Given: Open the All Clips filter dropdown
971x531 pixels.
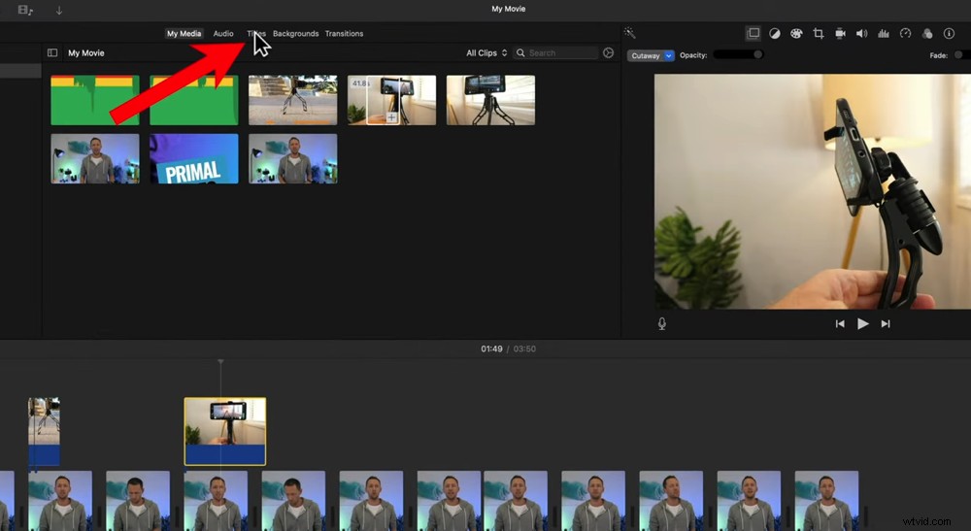Looking at the screenshot, I should click(486, 53).
